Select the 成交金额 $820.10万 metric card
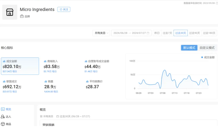Image resolution: width=218 pixels, height=130 pixels. (x=20, y=66)
